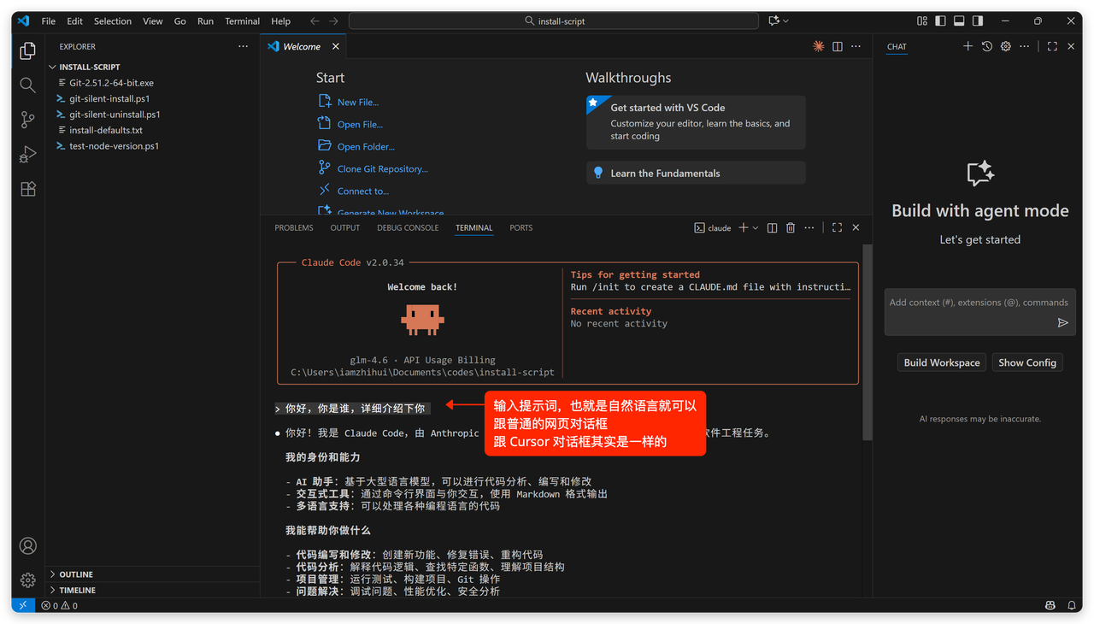Click the Claude Code icon in editor toolbar
This screenshot has height=624, width=1094.
[818, 47]
